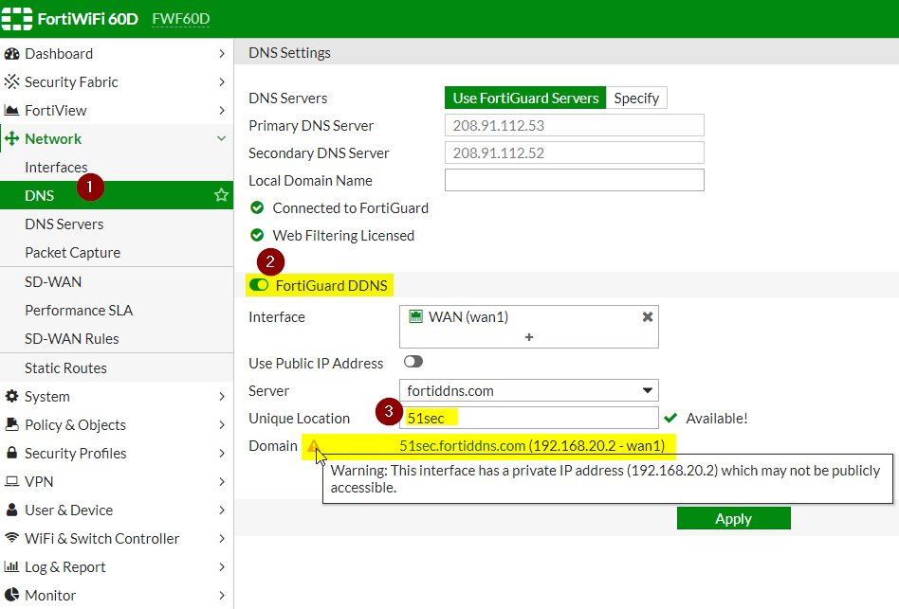Image resolution: width=899 pixels, height=609 pixels.
Task: Expand the Security Fabric chevron
Action: click(221, 81)
